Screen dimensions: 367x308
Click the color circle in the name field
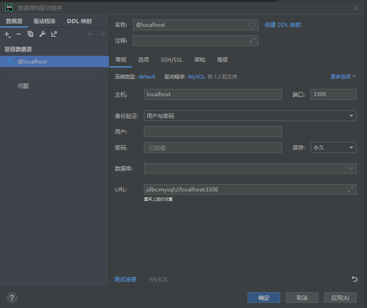point(252,25)
